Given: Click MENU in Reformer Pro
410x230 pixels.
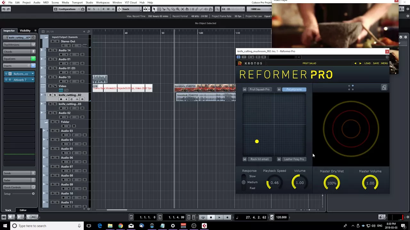Looking at the screenshot, I should [384, 63].
